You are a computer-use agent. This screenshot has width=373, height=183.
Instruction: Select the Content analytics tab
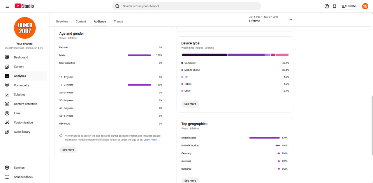pos(81,22)
